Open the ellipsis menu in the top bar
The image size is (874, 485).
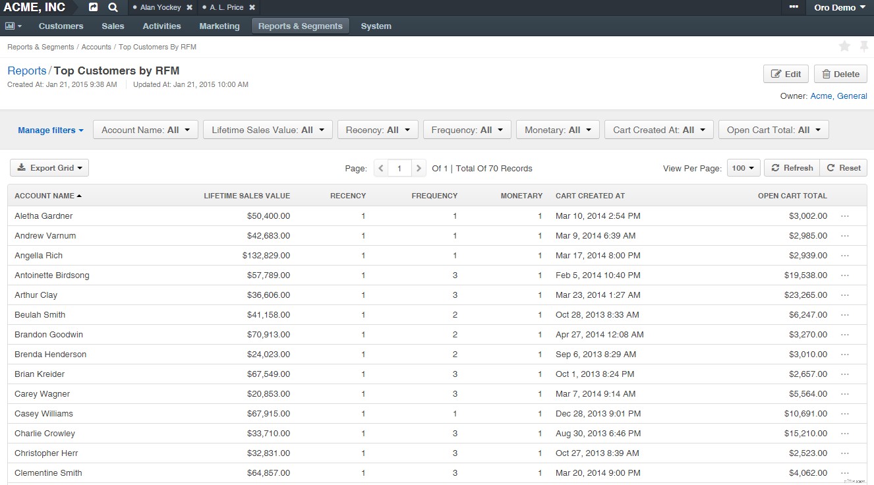[x=793, y=7]
